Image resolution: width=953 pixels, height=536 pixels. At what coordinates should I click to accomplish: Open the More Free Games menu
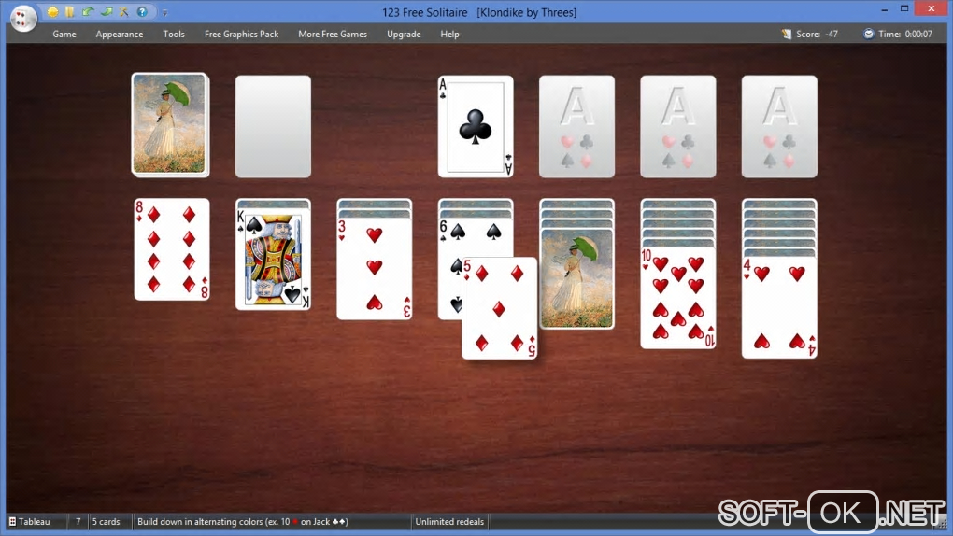pos(333,34)
